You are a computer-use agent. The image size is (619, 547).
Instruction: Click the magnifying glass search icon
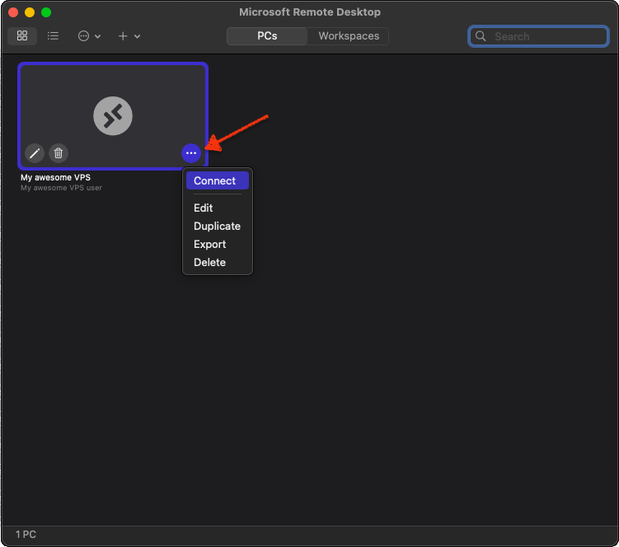(x=481, y=36)
